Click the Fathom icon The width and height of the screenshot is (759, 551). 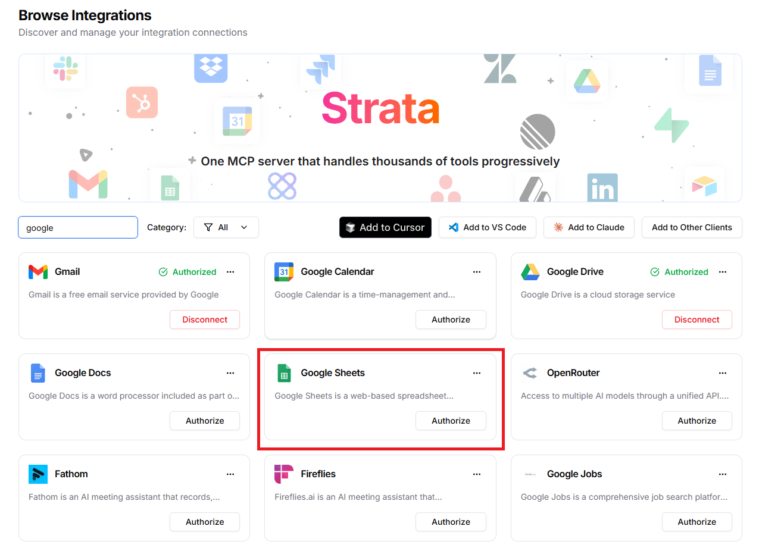pyautogui.click(x=38, y=474)
